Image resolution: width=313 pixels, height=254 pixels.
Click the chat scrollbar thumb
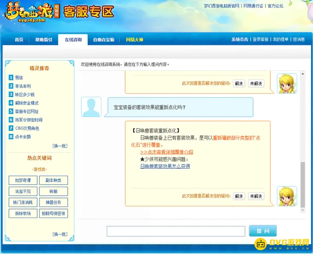(302, 185)
